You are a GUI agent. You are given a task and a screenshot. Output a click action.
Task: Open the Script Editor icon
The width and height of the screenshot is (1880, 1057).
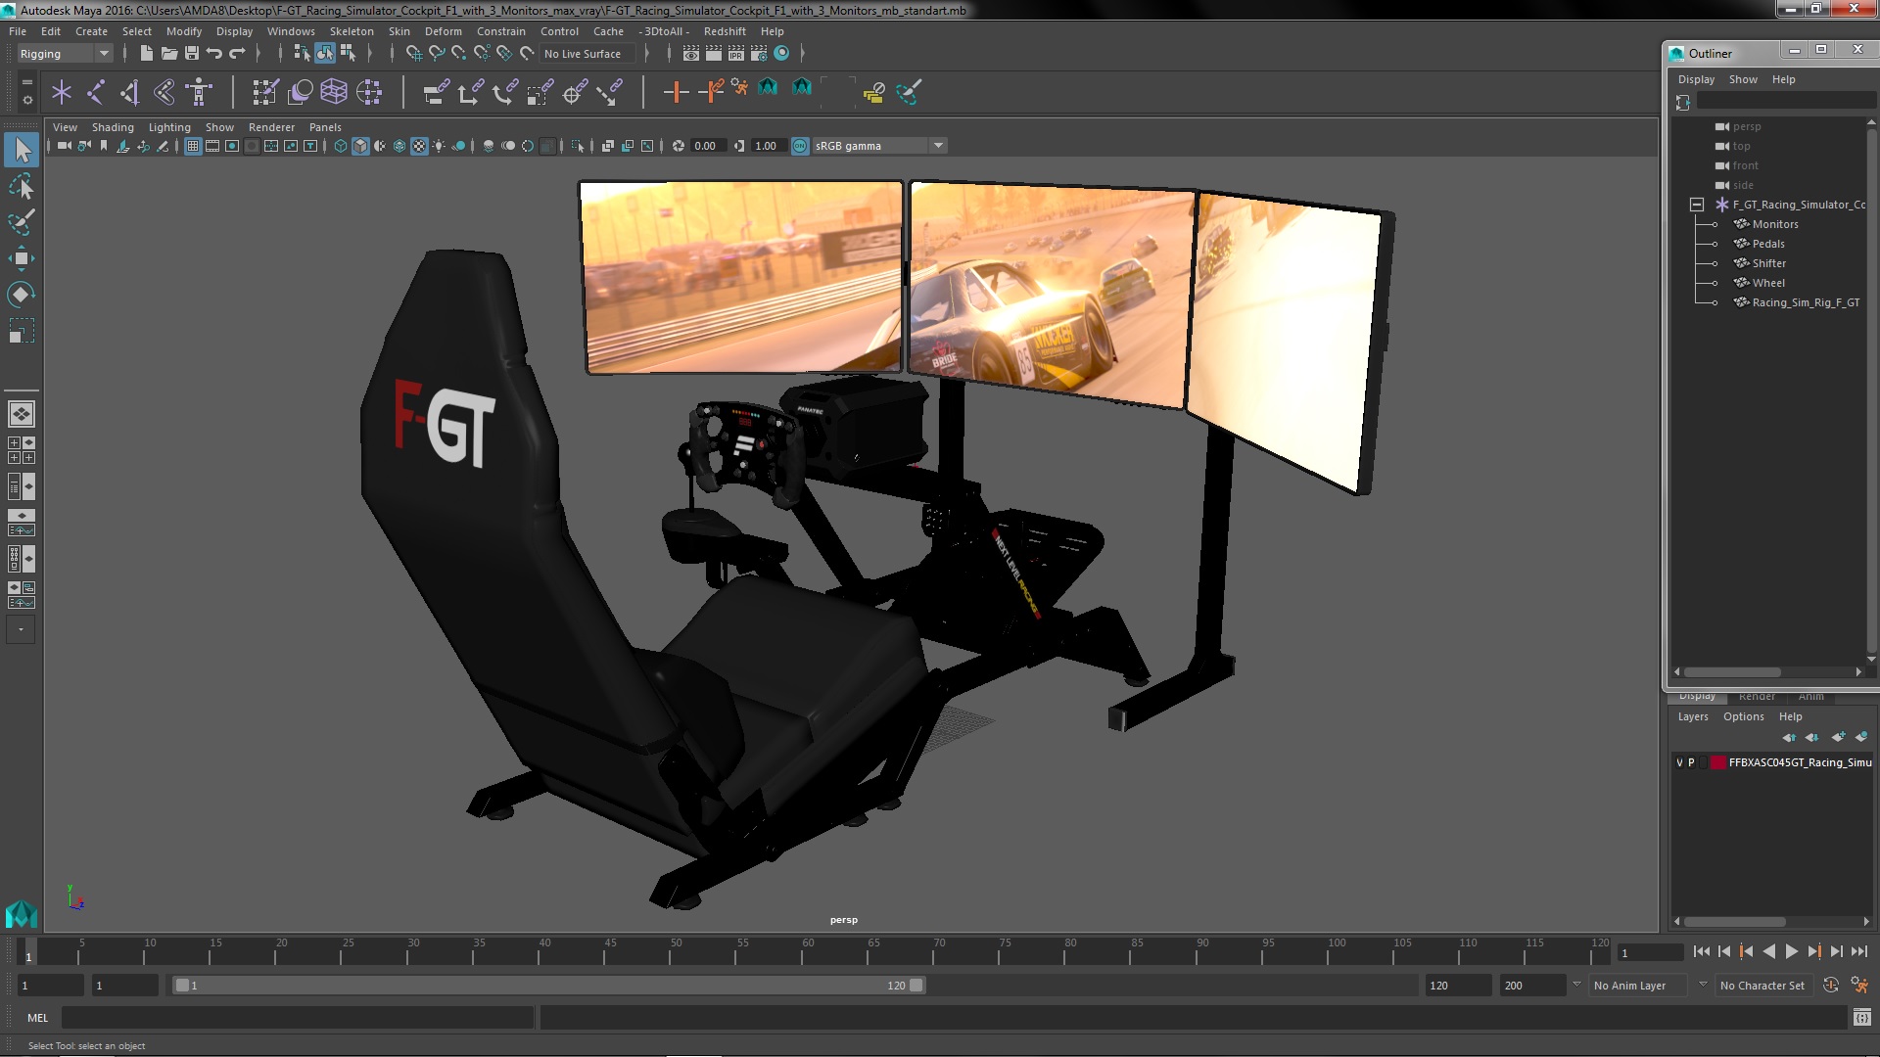pyautogui.click(x=1862, y=1018)
